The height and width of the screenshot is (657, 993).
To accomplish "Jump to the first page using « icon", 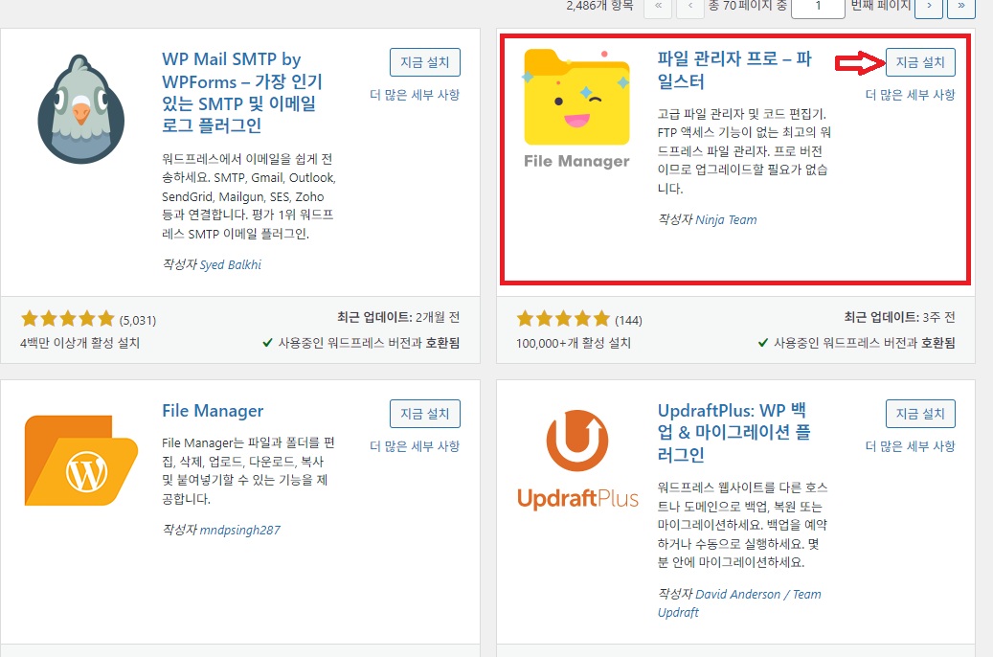I will coord(658,9).
